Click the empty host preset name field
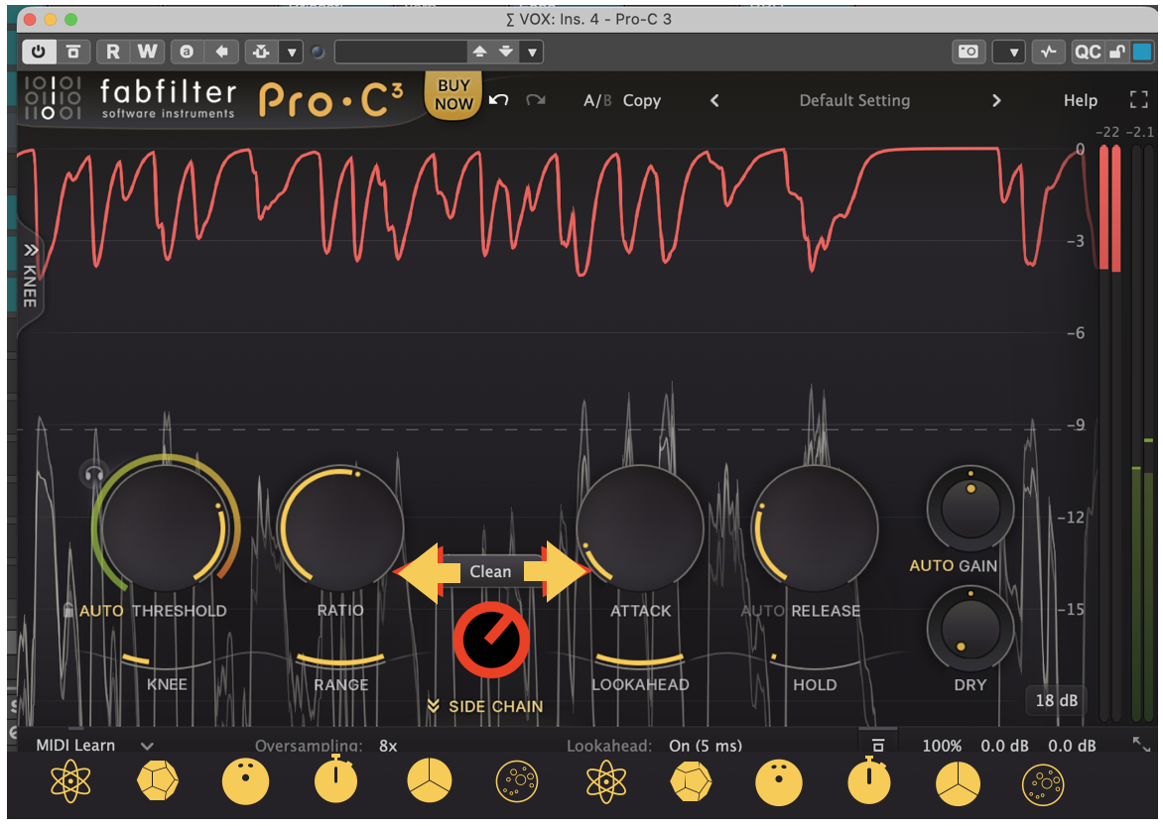Screen dimensions: 1163x827 pos(401,52)
